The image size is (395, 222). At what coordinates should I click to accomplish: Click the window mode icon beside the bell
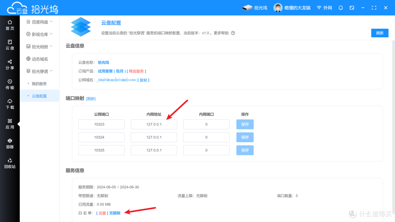352,8
